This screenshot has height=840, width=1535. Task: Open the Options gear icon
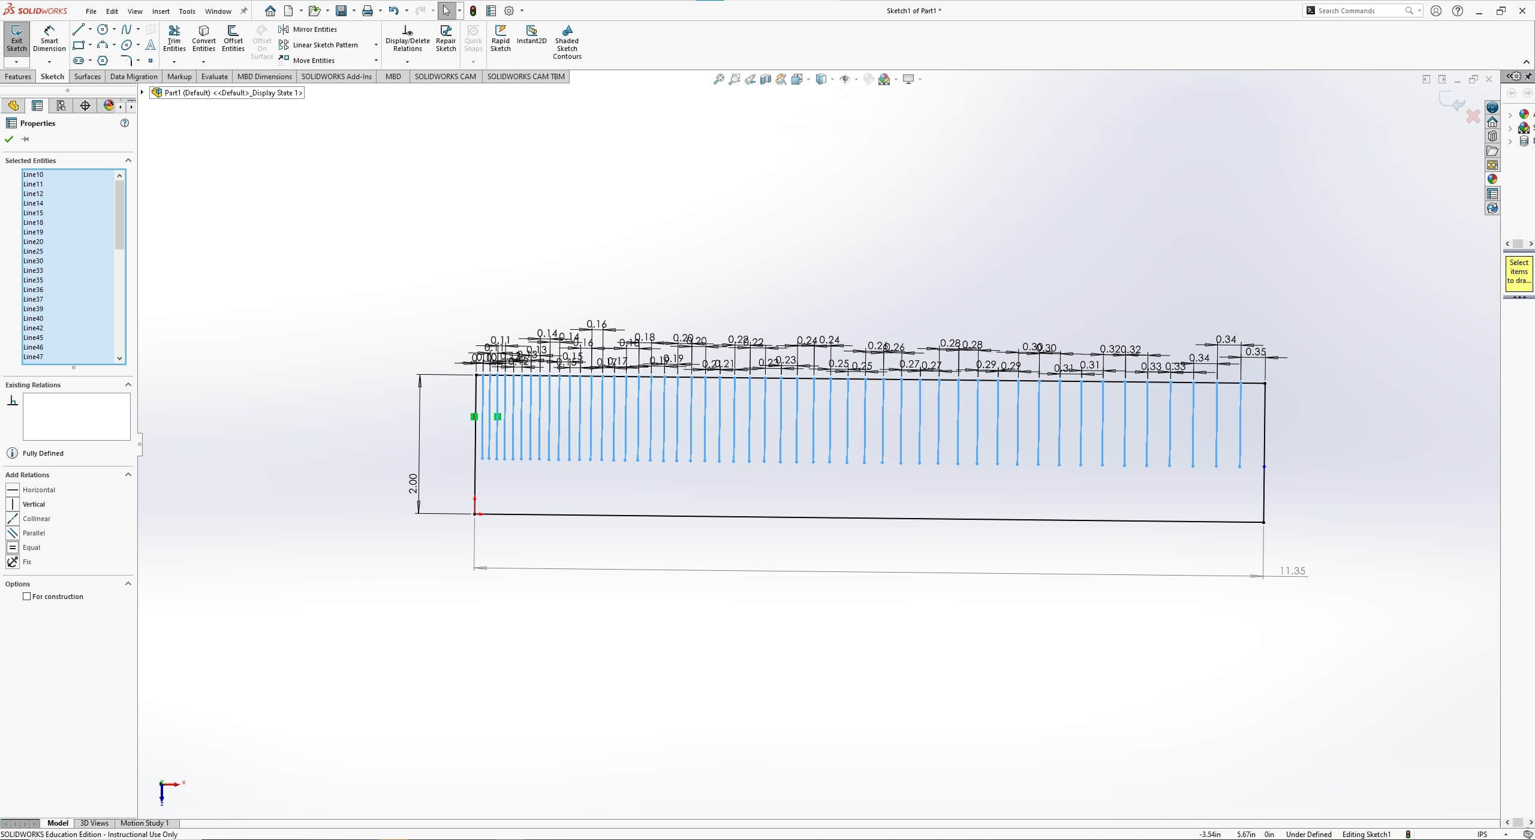coord(509,11)
